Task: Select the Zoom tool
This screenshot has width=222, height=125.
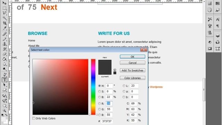Action: tap(5, 110)
